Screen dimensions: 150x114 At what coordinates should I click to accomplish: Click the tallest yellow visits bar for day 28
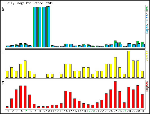pos(129,64)
